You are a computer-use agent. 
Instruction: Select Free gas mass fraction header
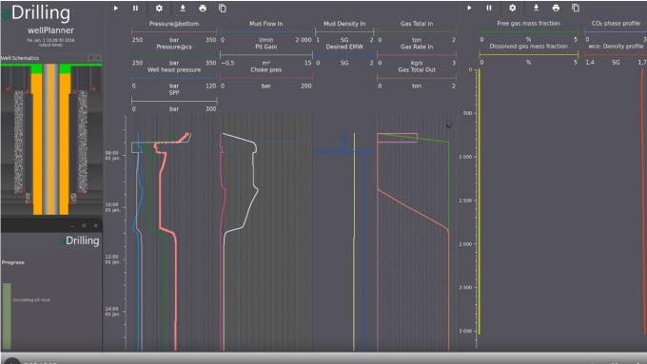click(528, 24)
